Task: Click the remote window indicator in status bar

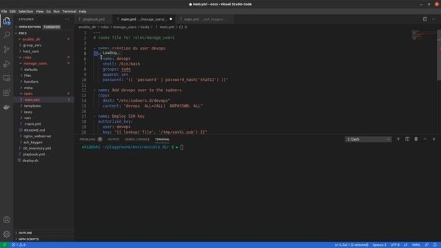Action: [x=5, y=245]
